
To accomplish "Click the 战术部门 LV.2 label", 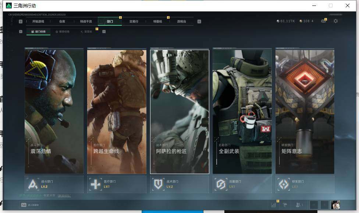I will [170, 187].
